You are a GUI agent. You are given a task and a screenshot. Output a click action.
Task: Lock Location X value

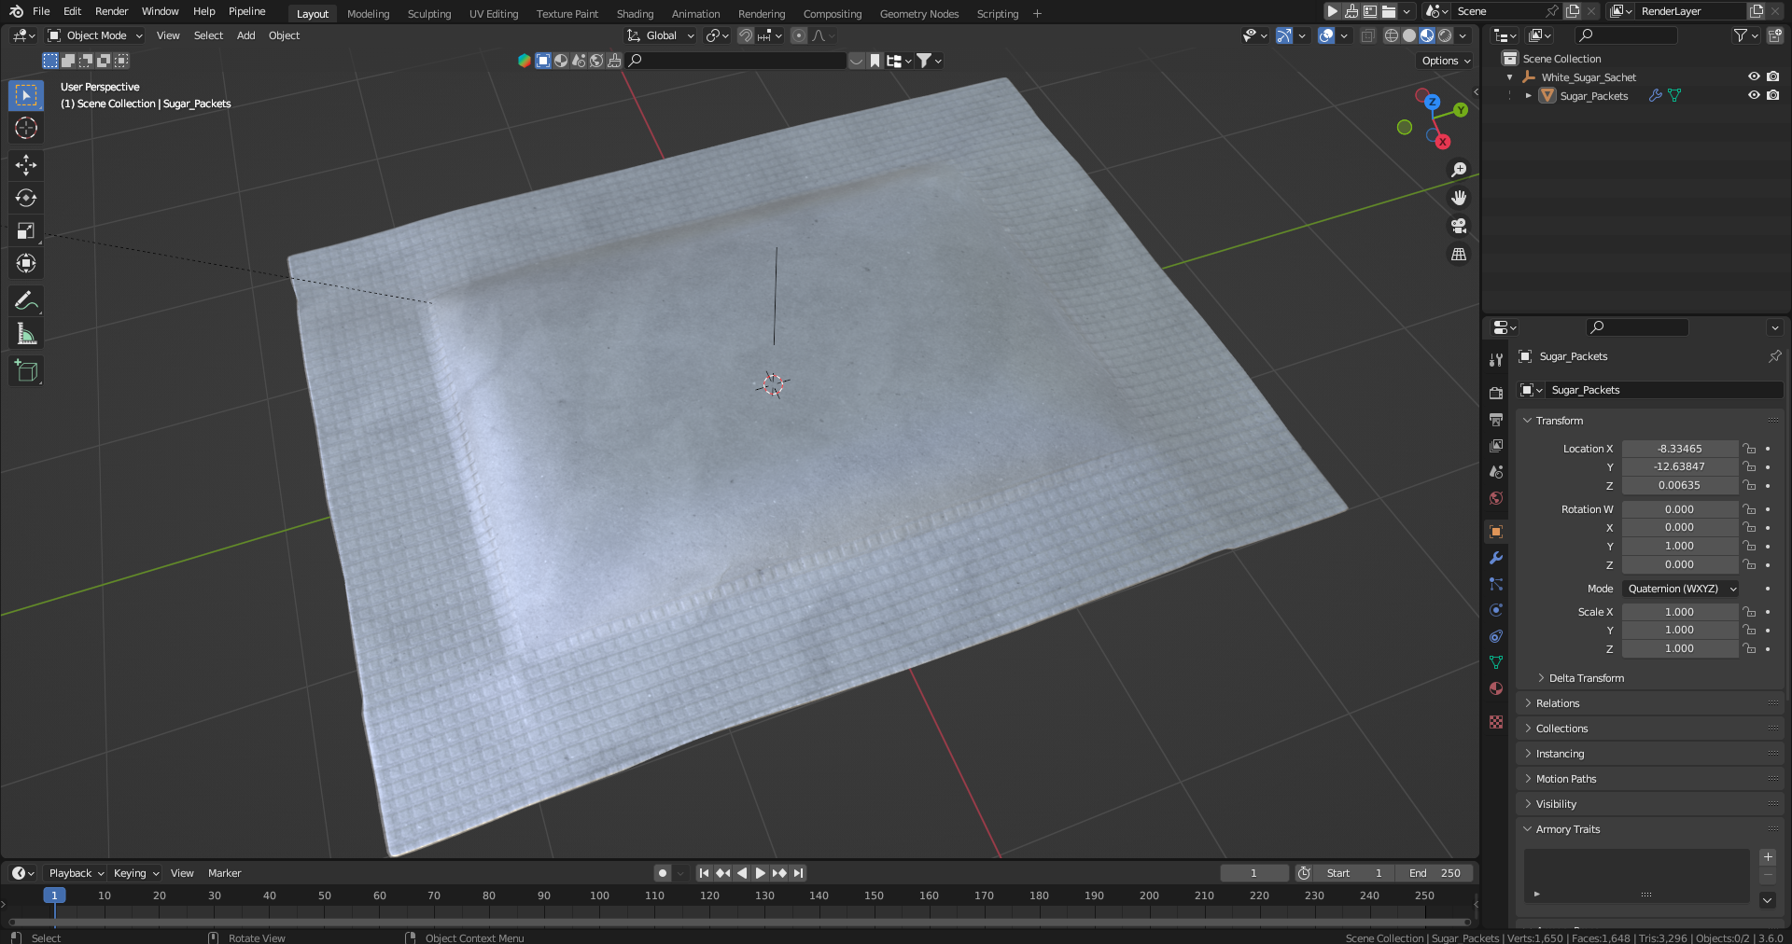1749,449
